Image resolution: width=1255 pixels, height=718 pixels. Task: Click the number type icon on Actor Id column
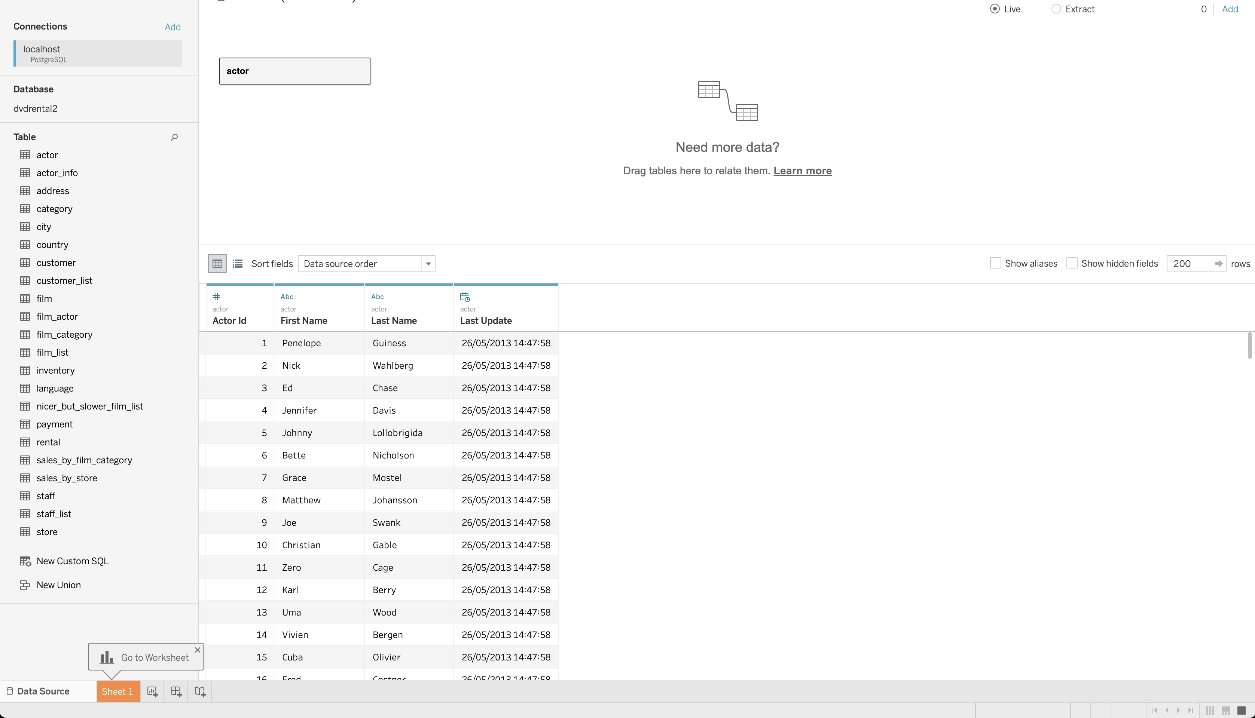[217, 297]
